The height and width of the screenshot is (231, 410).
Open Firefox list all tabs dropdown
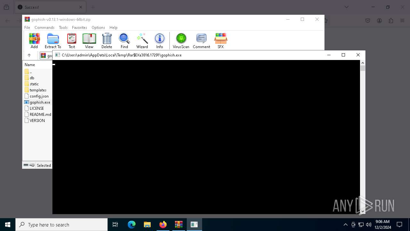pos(347,7)
